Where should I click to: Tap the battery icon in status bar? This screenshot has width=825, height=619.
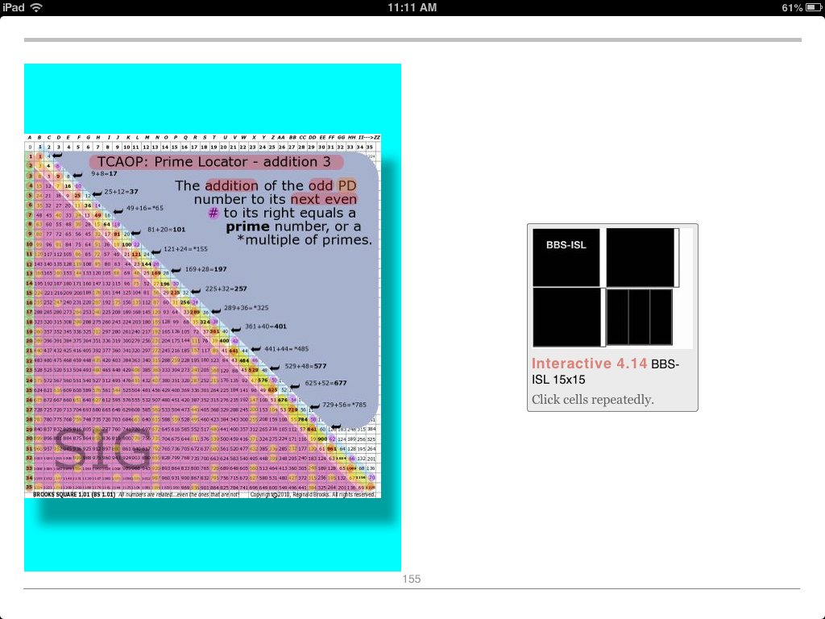(812, 7)
